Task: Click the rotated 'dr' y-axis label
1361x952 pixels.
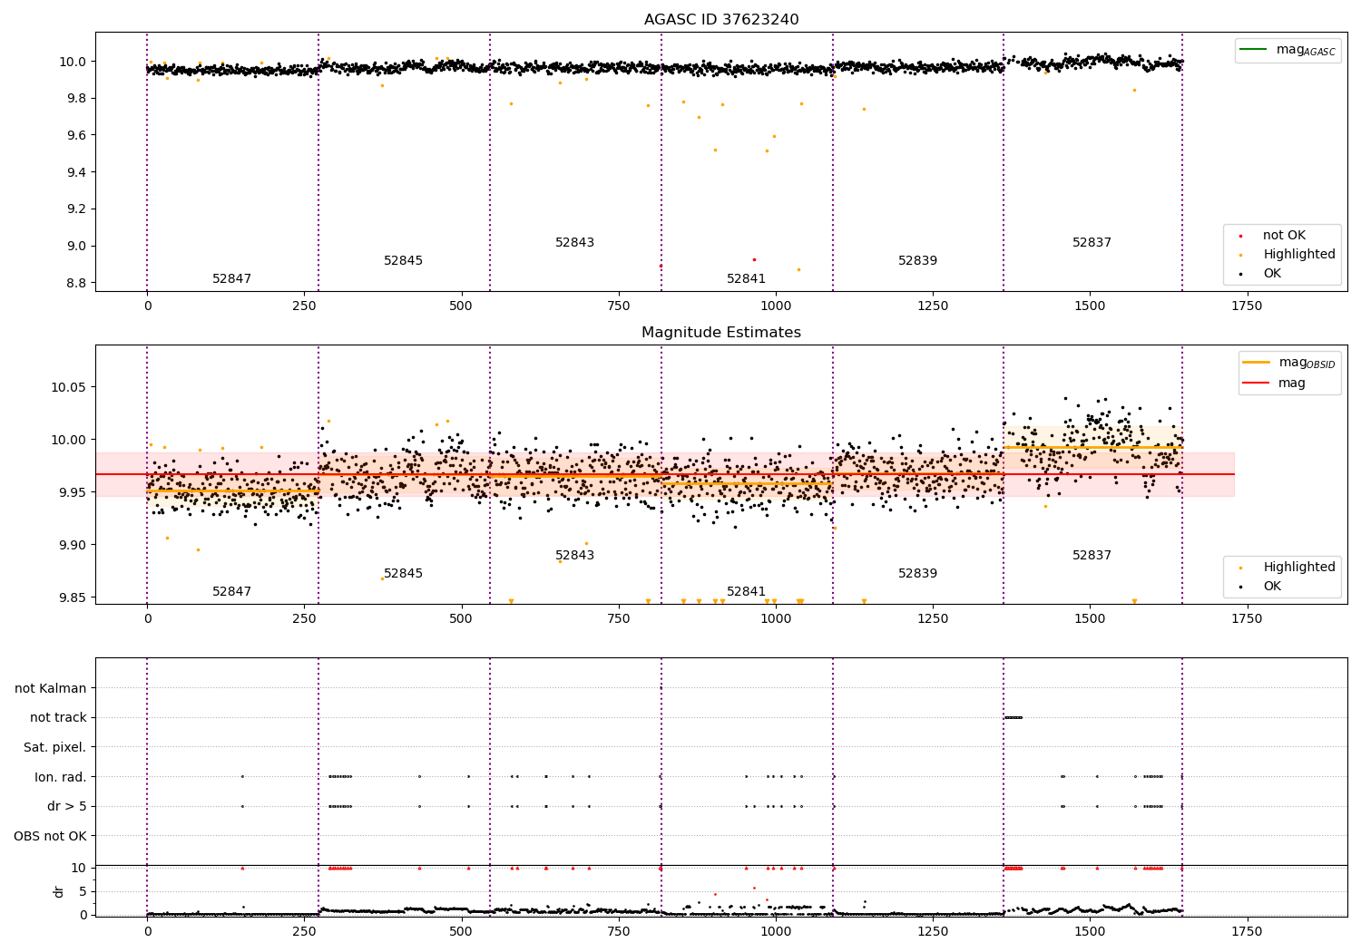Action: 59,891
